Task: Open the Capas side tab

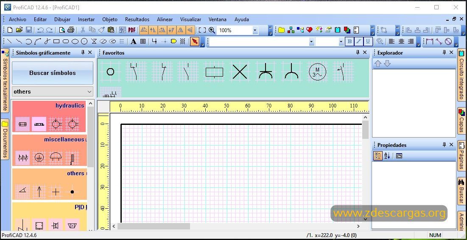Action: point(461,121)
